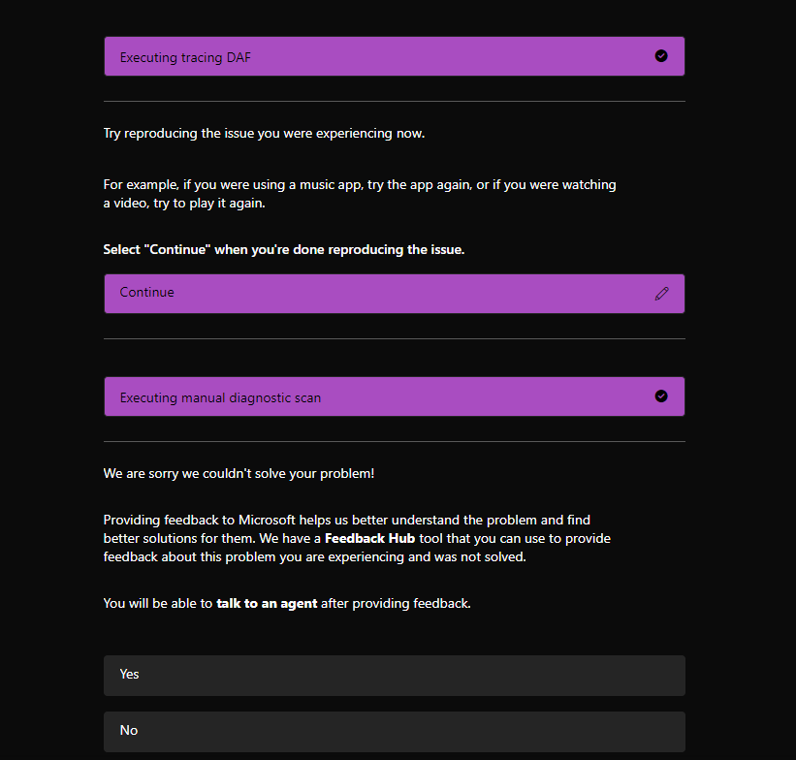Click the music app example paragraph
The height and width of the screenshot is (760, 796).
(359, 184)
